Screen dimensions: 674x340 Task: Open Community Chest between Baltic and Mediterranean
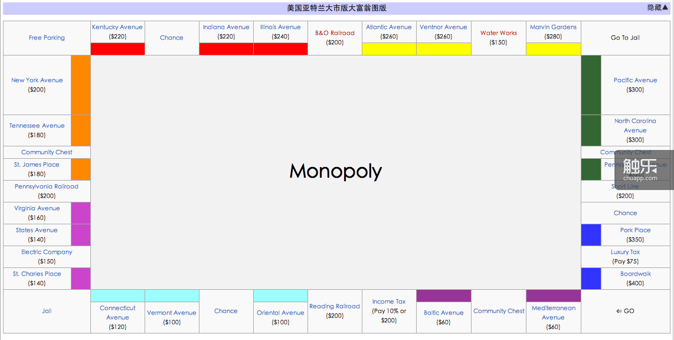point(499,311)
